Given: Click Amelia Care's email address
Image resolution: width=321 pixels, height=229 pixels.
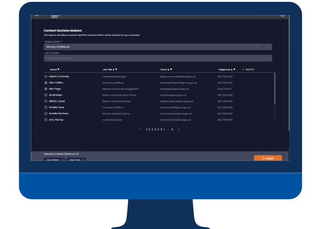Looking at the screenshot, I should tap(176, 108).
